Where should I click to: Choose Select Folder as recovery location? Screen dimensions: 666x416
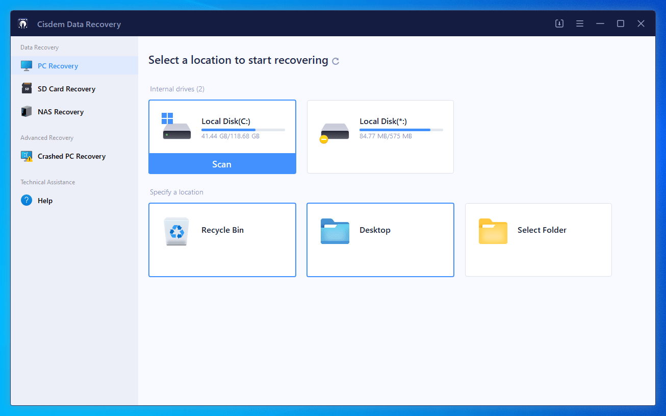pos(538,240)
